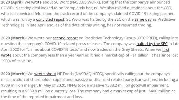The height and width of the screenshot is (100, 179).
Task: Open the "second report" link on Predictive
Action: tap(65, 38)
